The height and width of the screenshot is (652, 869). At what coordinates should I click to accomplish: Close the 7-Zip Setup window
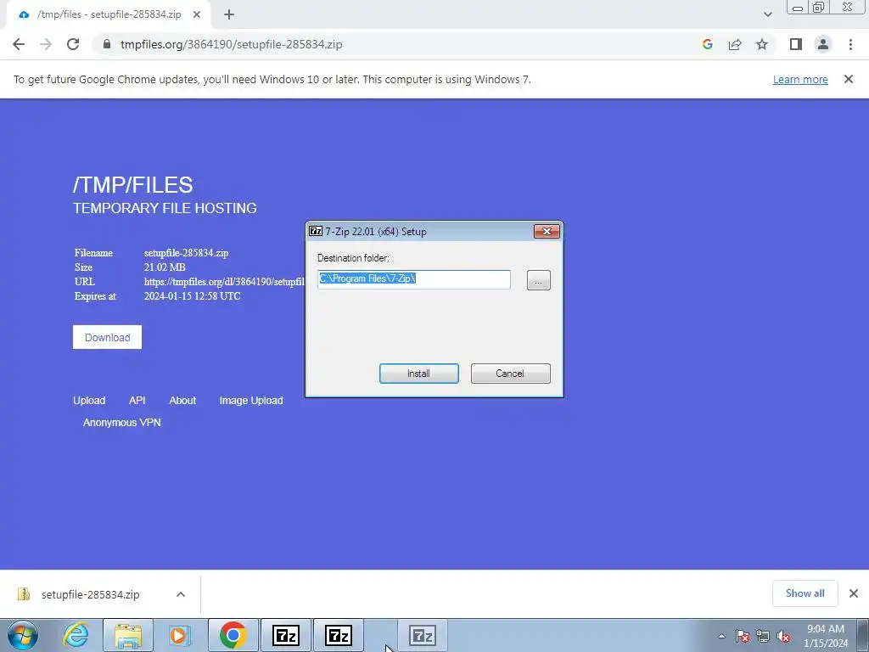tap(547, 231)
